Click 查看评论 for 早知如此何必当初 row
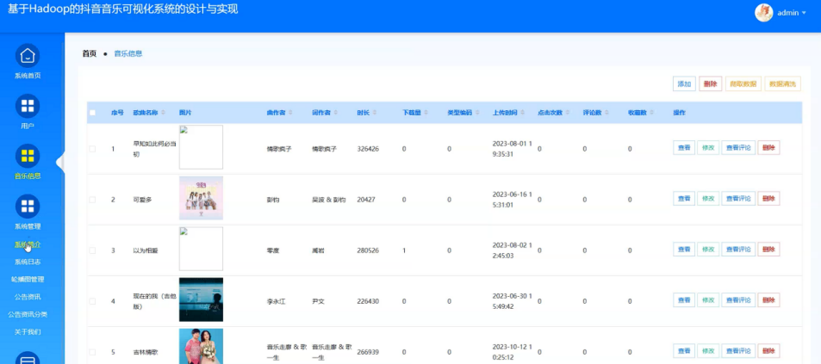821x364 pixels. click(x=738, y=147)
